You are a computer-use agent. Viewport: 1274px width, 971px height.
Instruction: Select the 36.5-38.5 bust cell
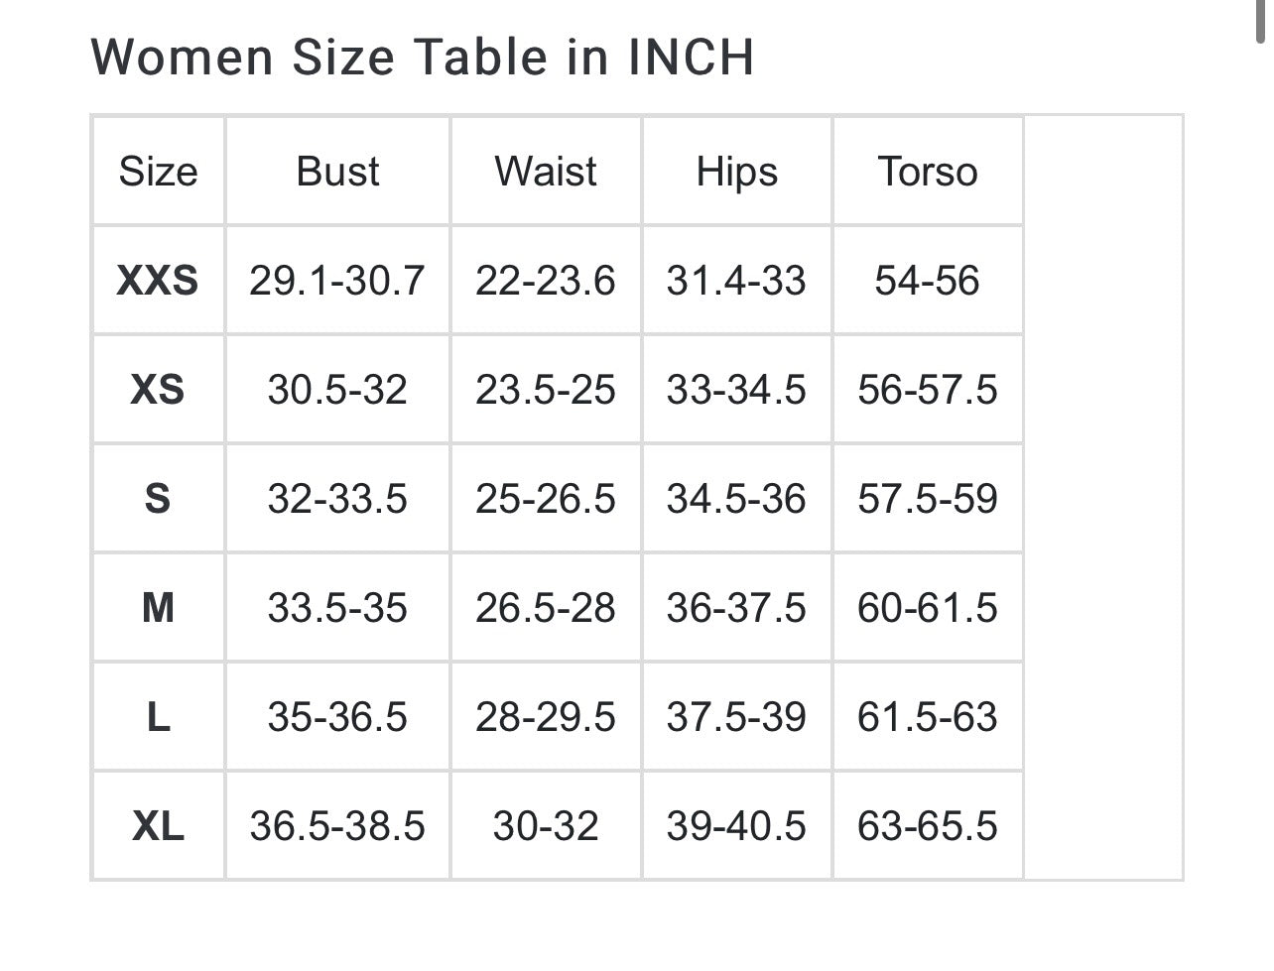(x=337, y=826)
